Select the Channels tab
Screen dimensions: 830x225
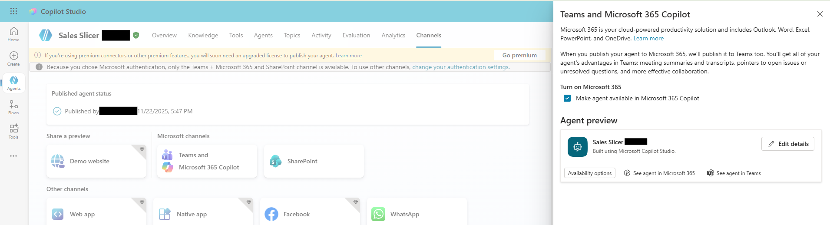point(429,35)
